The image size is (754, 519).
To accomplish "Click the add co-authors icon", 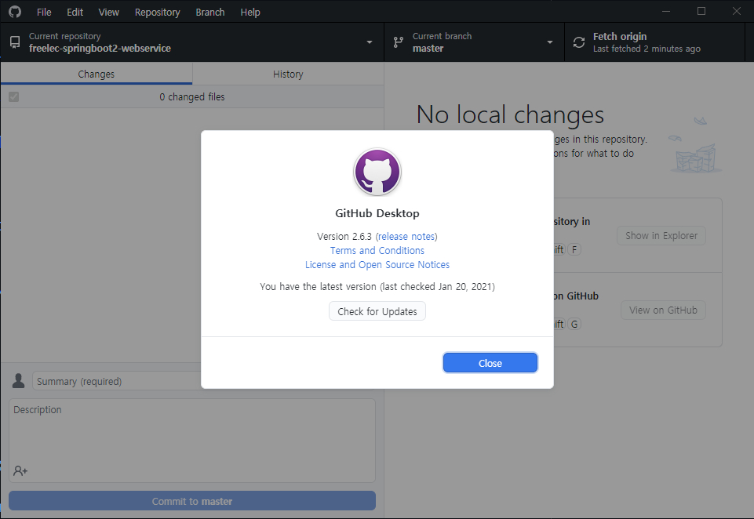I will [20, 470].
